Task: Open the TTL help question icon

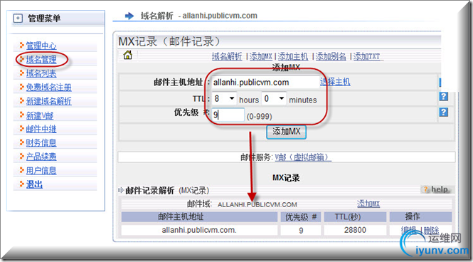Action: pos(443,97)
